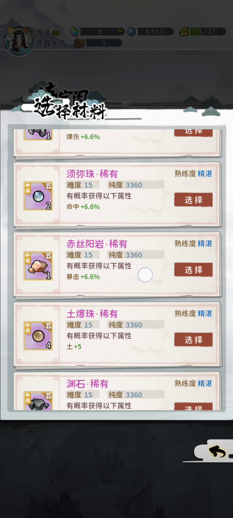Tap the 须弥珠 pearl item icon

[38, 196]
